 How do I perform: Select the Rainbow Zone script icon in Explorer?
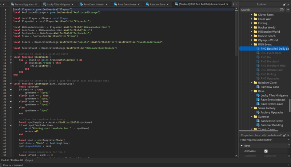coord(258,87)
